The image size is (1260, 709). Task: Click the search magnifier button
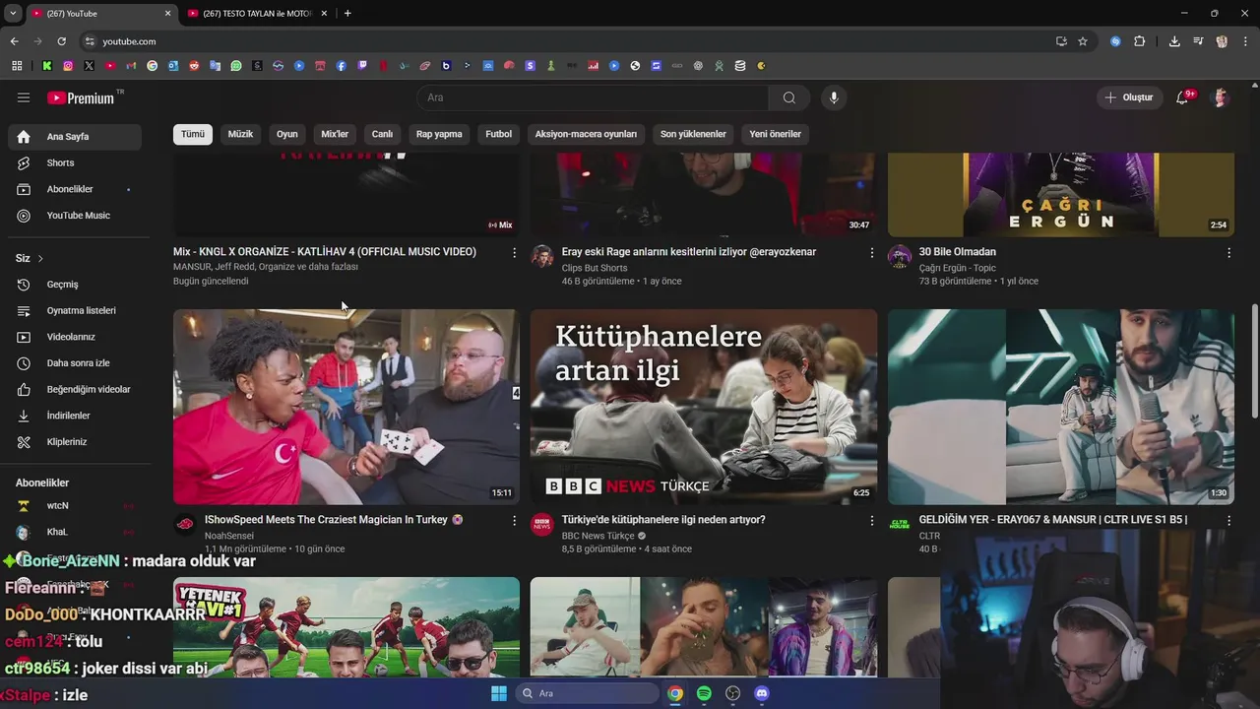click(x=789, y=97)
